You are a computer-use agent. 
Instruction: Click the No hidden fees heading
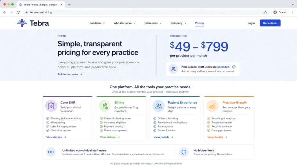(x=204, y=150)
